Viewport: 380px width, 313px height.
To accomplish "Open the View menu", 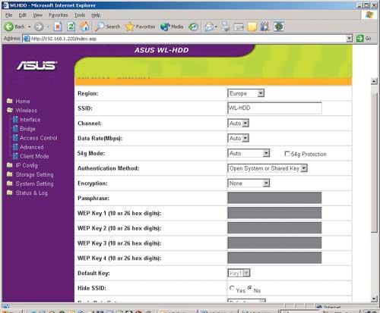I will pos(38,15).
